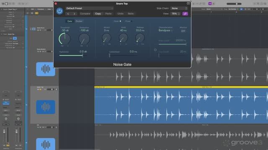Expand the More disclosure in the Region inspector
Viewport: 268px width, 150px height.
pos(1,31)
